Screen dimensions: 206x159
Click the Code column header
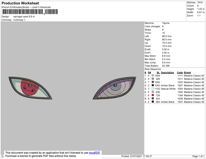[180, 73]
